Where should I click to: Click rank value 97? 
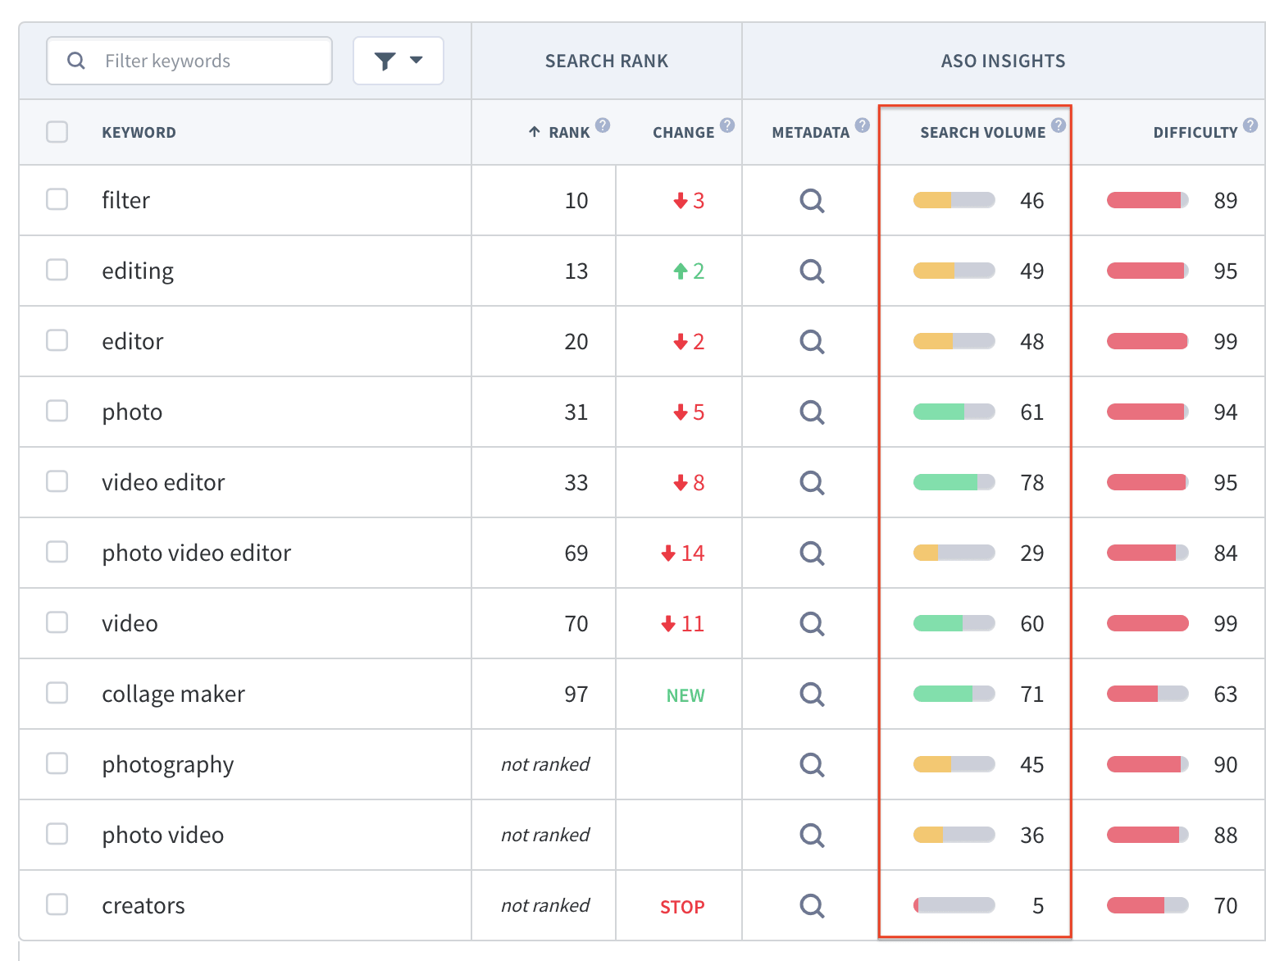click(x=576, y=694)
